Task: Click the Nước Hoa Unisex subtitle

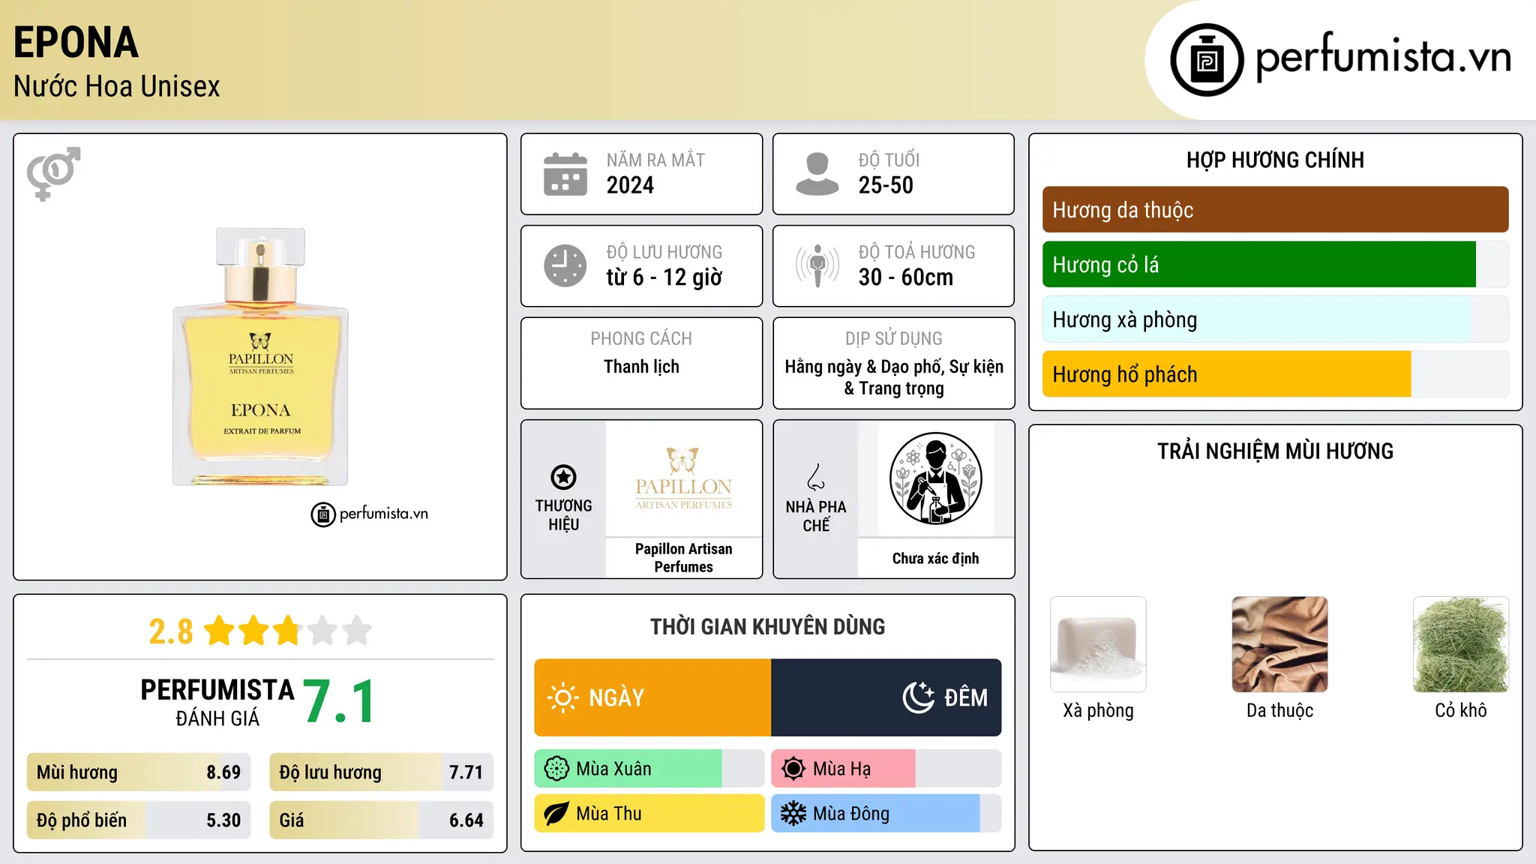Action: (116, 87)
